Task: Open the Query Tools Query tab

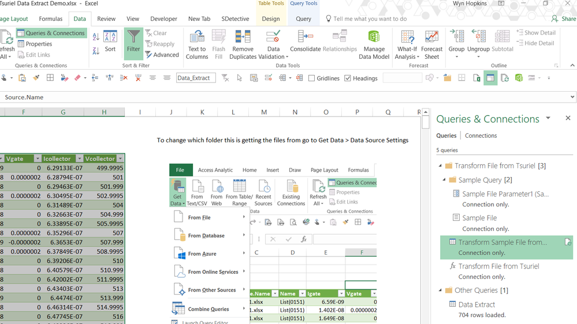Action: 304,18
